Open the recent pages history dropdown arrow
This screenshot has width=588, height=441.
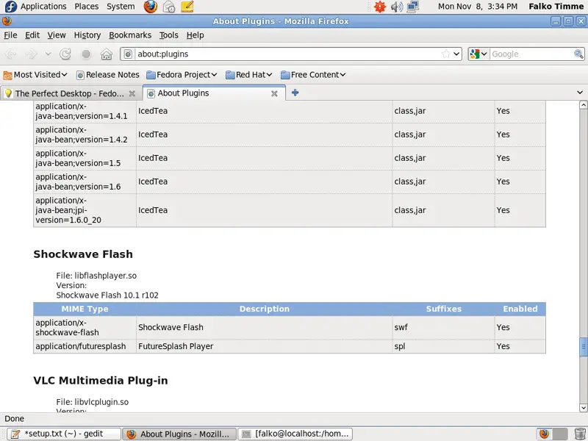point(48,54)
